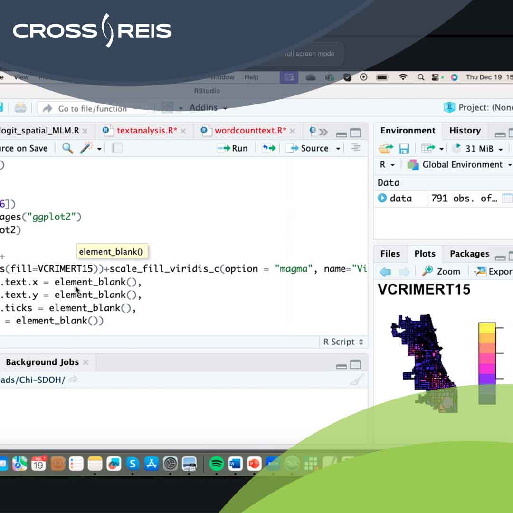Click the Siri icon in menu bar
The height and width of the screenshot is (513, 513).
[x=454, y=77]
